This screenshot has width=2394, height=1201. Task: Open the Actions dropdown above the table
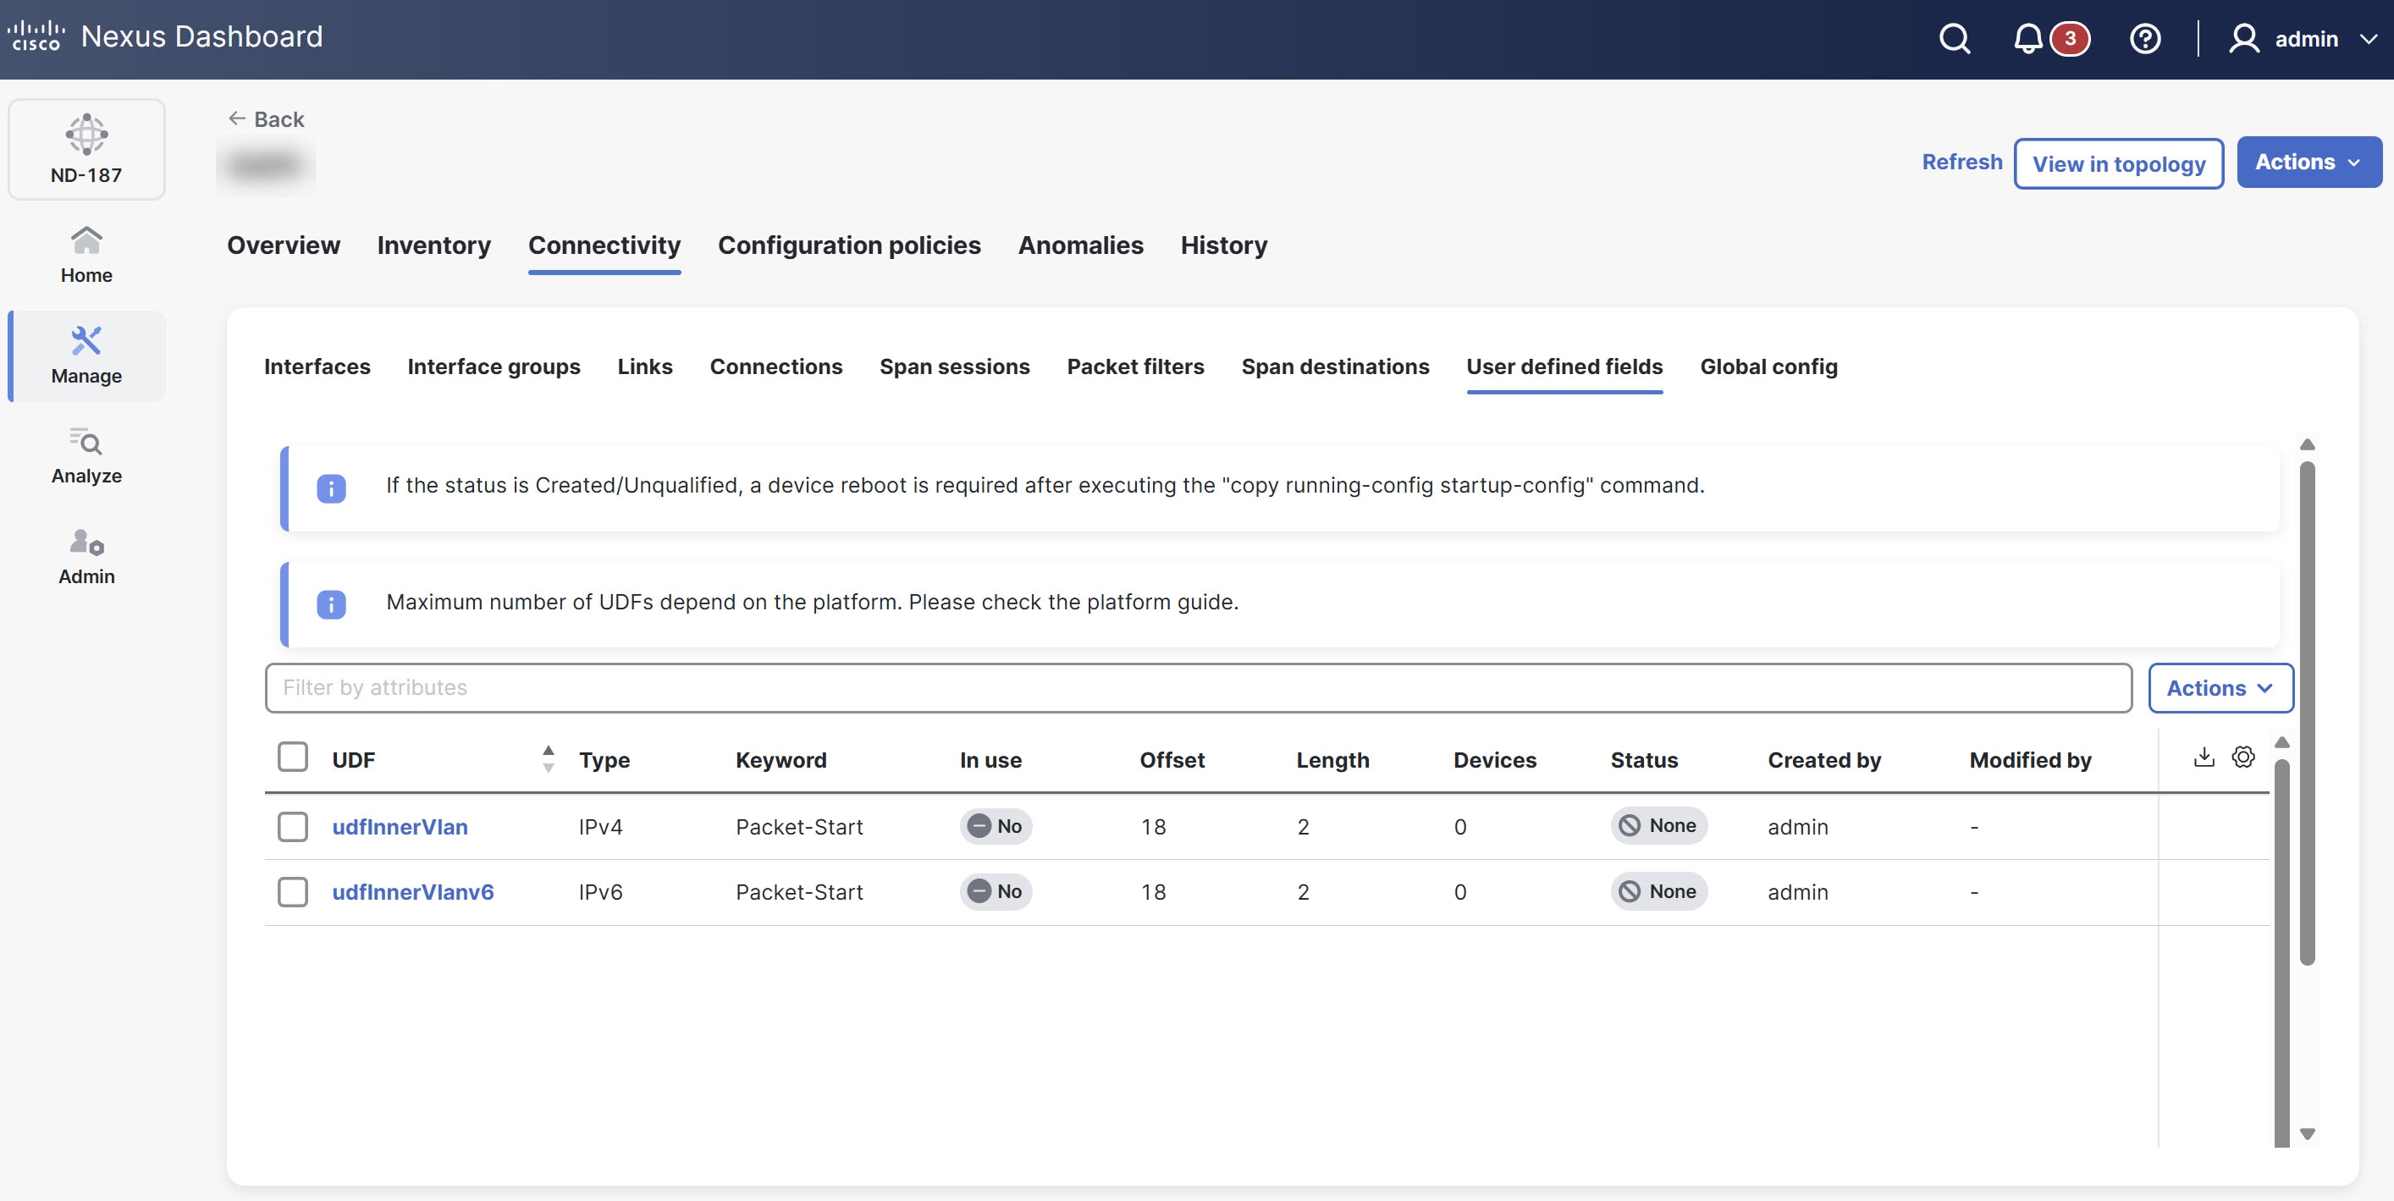click(x=2220, y=687)
